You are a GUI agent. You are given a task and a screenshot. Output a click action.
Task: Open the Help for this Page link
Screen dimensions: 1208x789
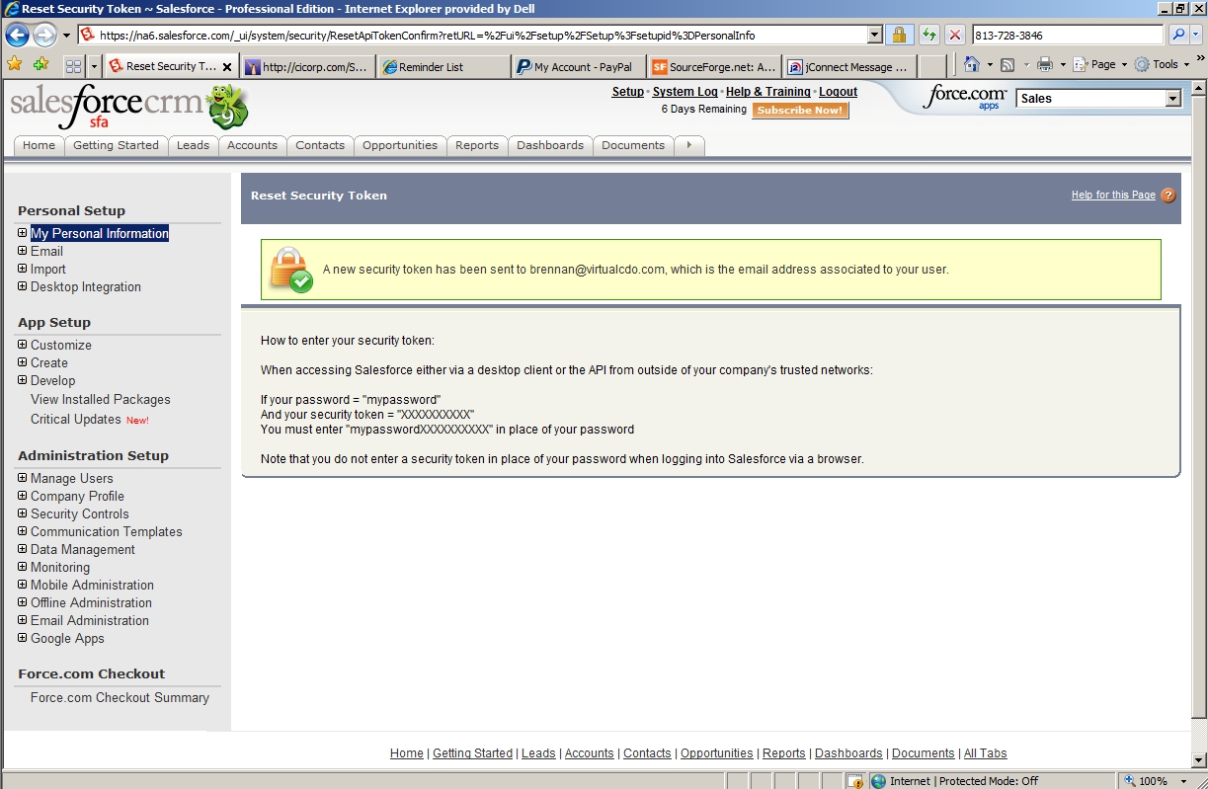pyautogui.click(x=1113, y=196)
